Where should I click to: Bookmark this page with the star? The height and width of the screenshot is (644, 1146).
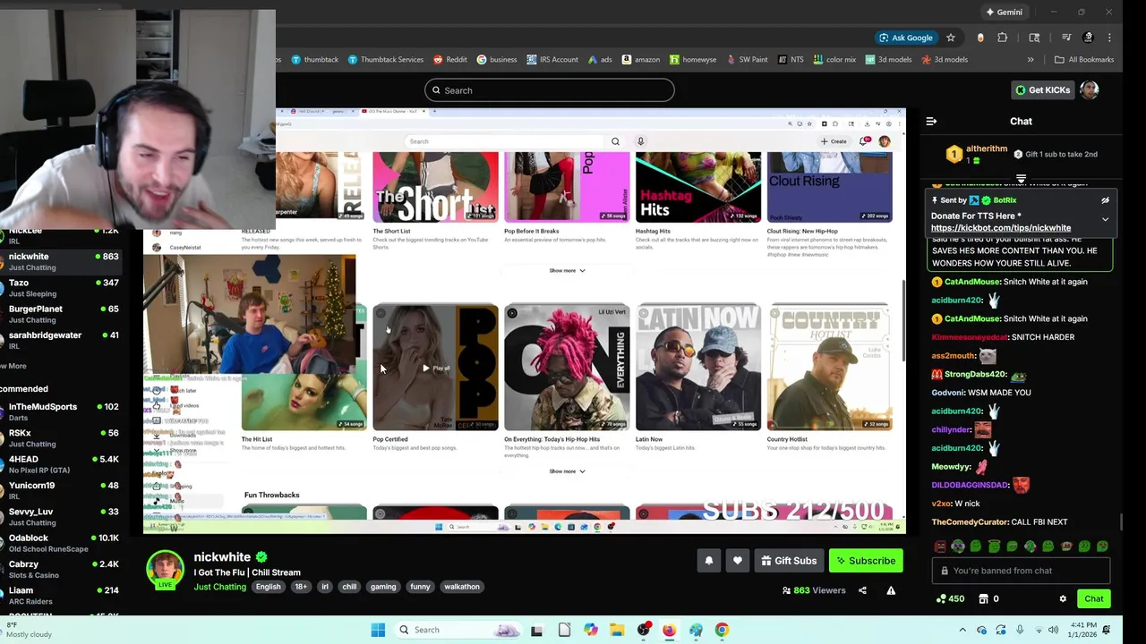tap(951, 38)
